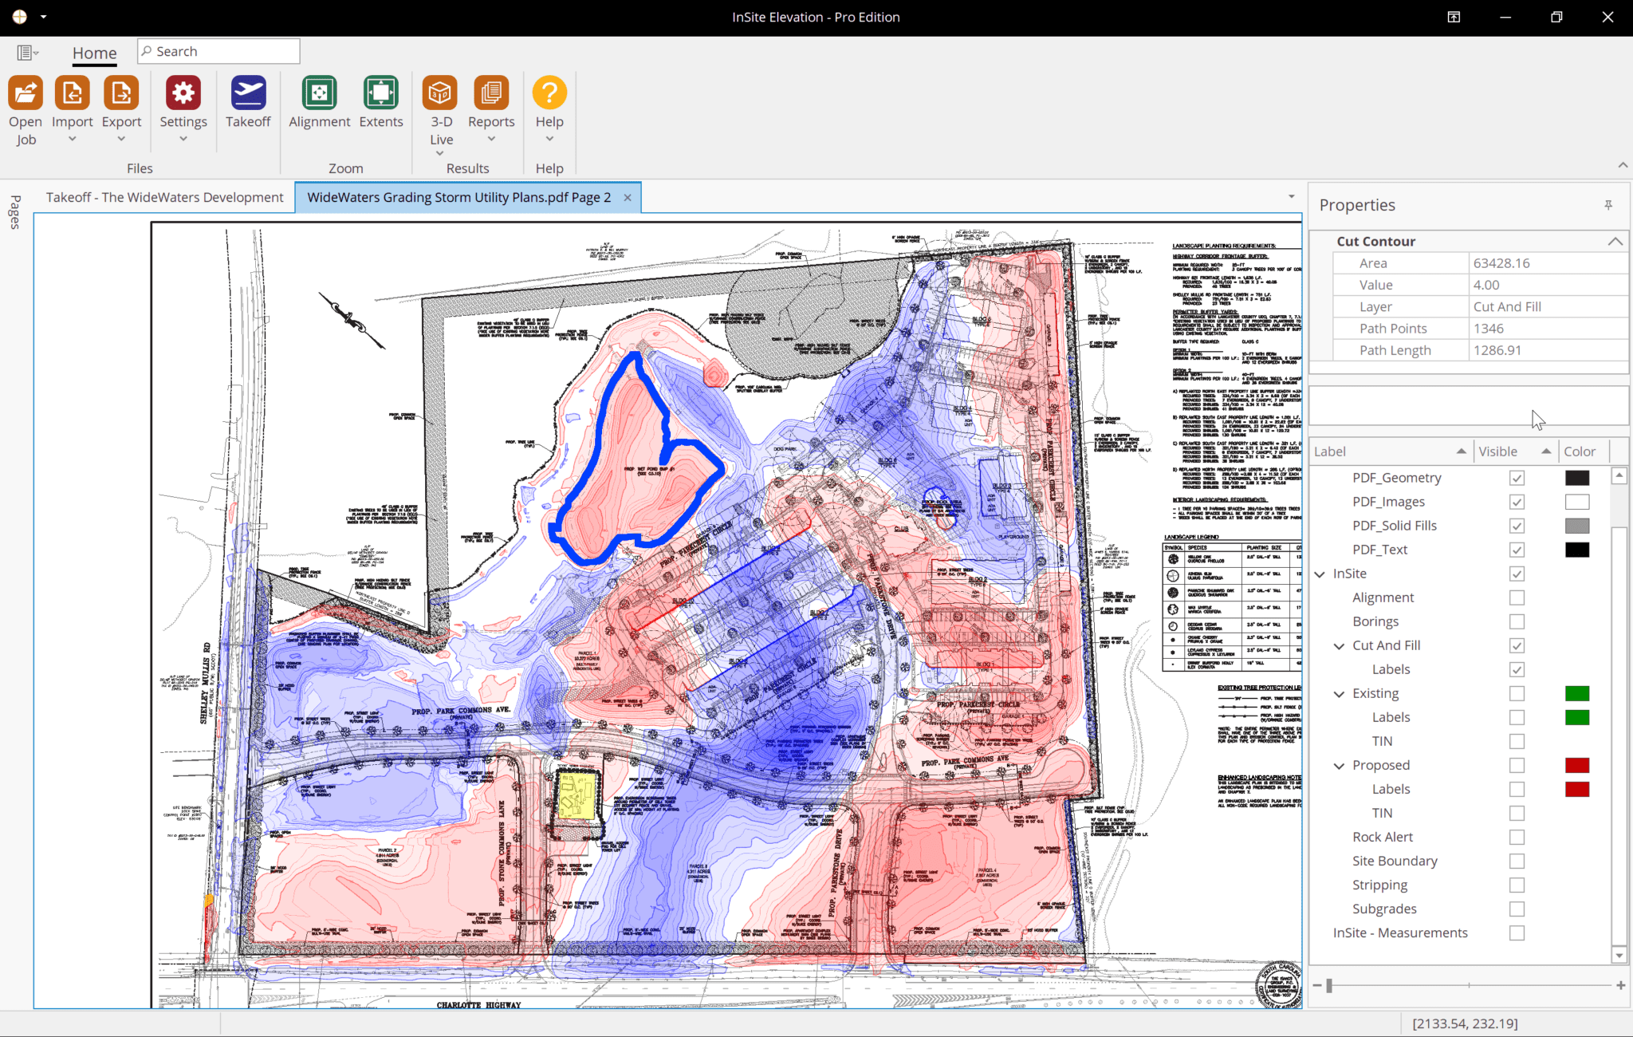Select the Export tool
This screenshot has width=1633, height=1037.
click(x=121, y=104)
